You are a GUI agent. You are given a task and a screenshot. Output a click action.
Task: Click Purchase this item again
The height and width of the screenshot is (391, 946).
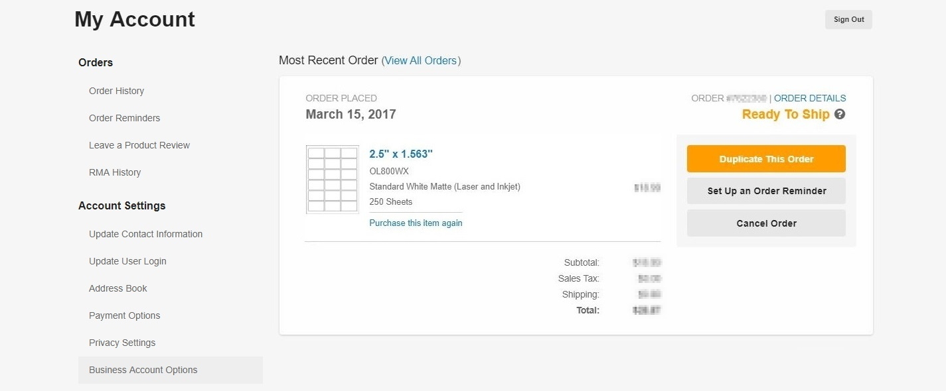tap(416, 223)
